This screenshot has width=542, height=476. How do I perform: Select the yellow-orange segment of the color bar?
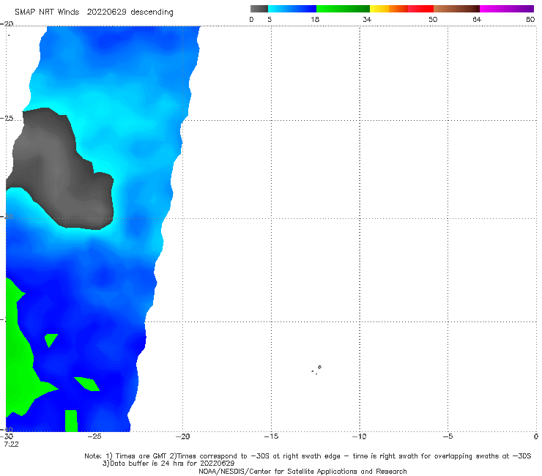(x=389, y=9)
